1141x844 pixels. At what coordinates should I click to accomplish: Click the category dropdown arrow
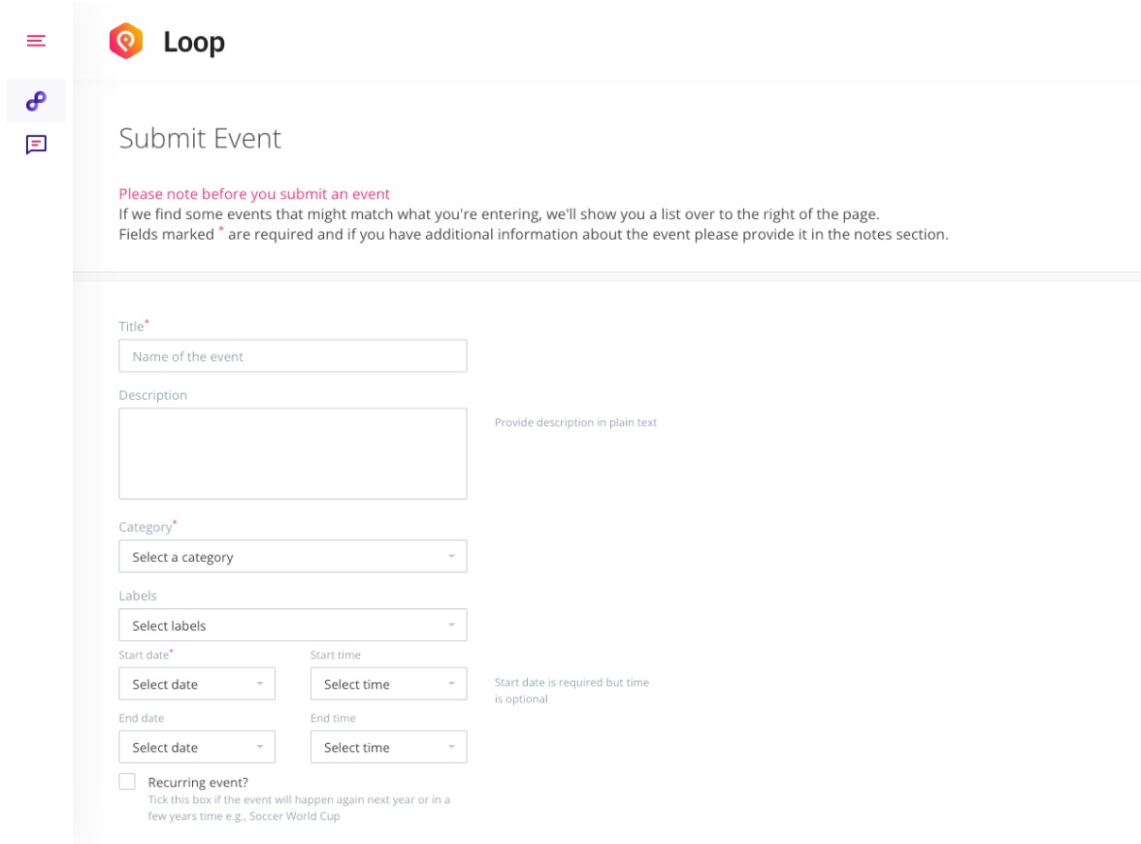coord(451,557)
